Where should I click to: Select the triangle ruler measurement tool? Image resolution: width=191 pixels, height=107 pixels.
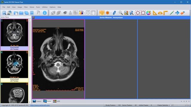[x=155, y=13]
